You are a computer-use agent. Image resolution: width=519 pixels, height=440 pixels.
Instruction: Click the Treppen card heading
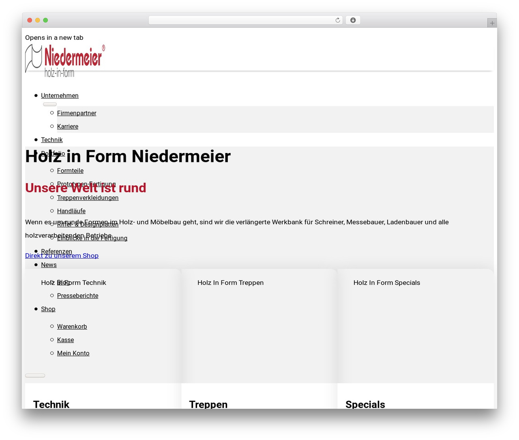[208, 404]
